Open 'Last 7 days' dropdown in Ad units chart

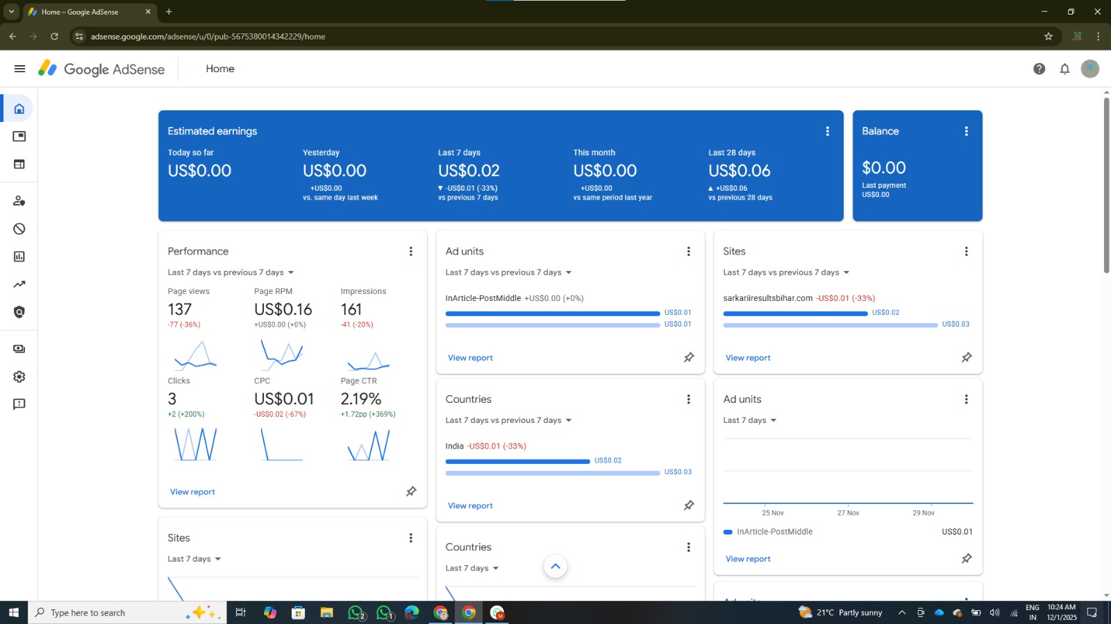750,420
